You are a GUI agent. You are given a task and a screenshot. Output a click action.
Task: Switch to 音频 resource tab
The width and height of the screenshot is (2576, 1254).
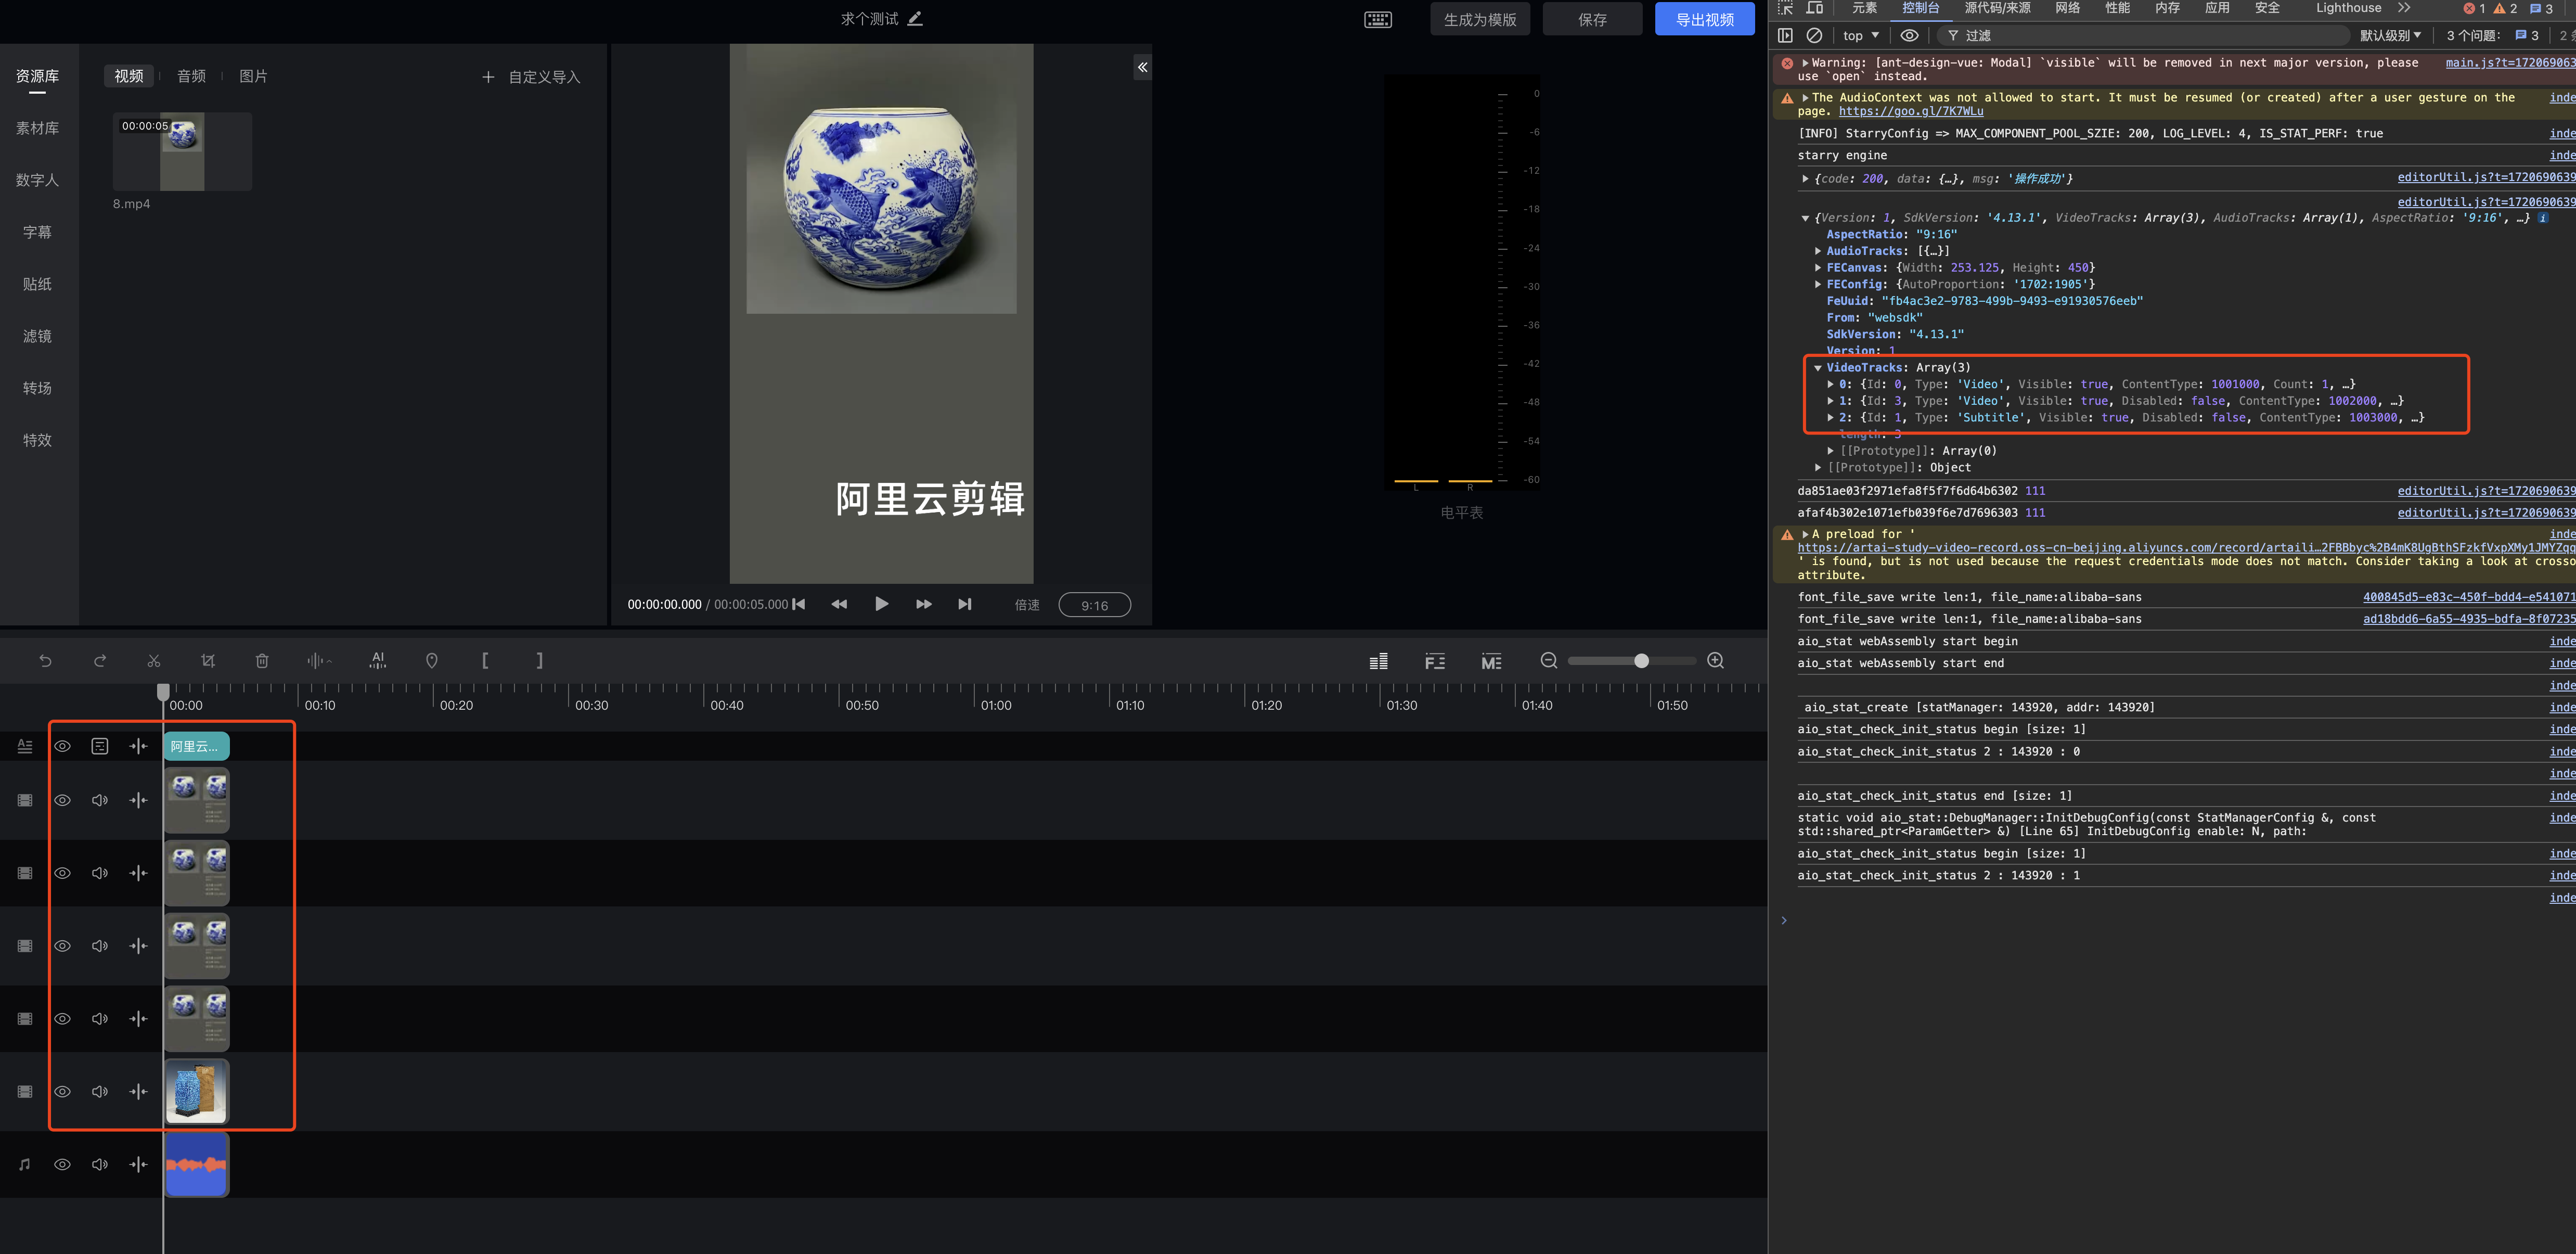point(191,76)
